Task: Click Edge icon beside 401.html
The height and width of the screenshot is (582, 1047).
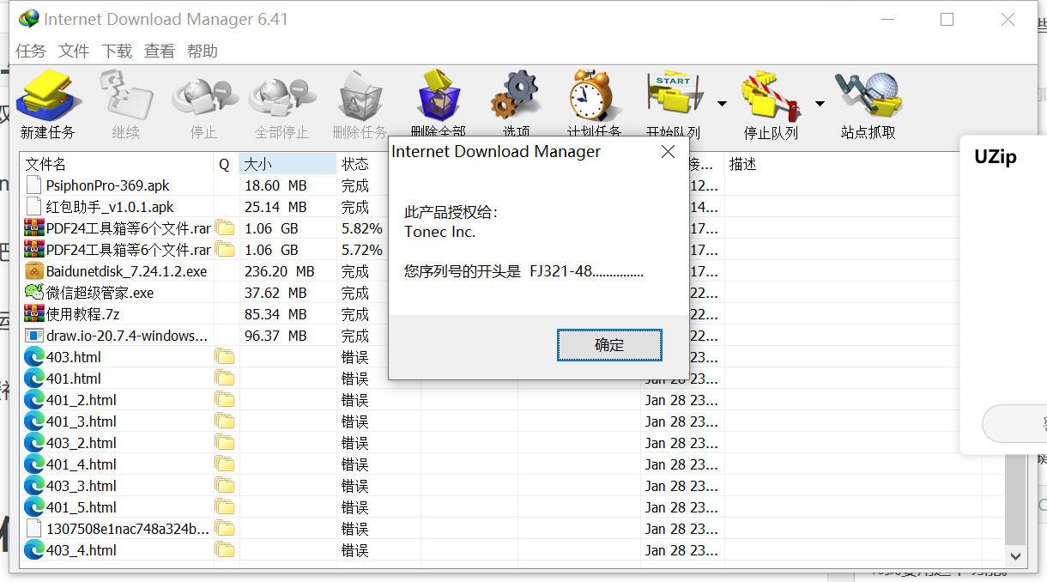Action: [34, 379]
